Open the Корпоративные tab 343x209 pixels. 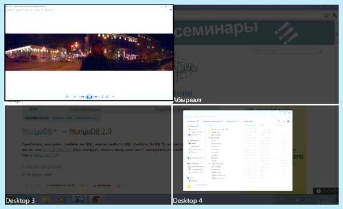173,109
